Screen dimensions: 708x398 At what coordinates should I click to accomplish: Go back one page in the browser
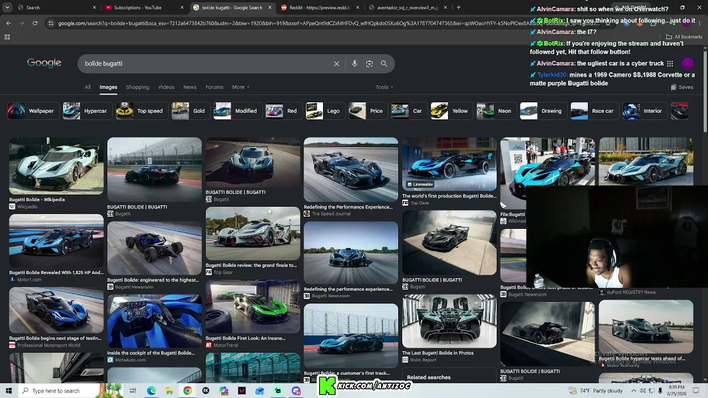coord(8,23)
